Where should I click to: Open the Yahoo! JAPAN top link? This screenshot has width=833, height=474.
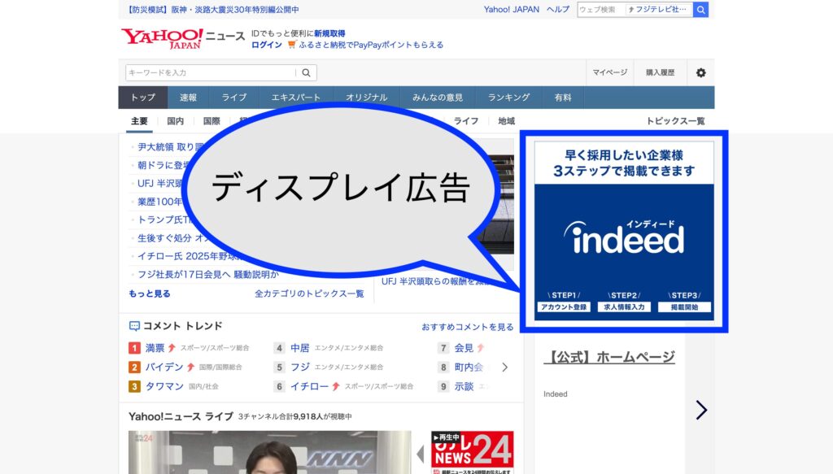tap(511, 10)
